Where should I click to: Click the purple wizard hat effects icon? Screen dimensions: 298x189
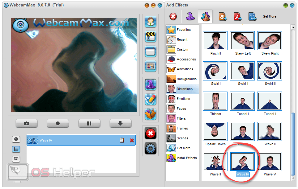point(151,84)
